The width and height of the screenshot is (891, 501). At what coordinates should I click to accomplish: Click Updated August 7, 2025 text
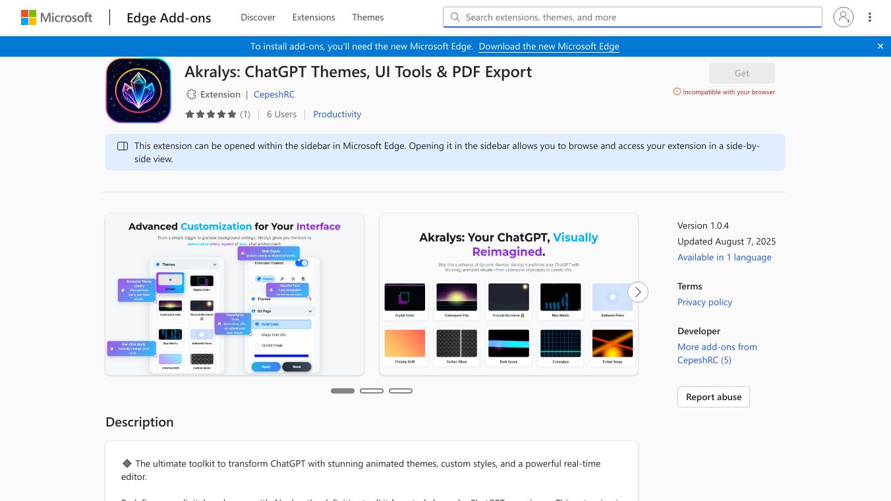(727, 241)
